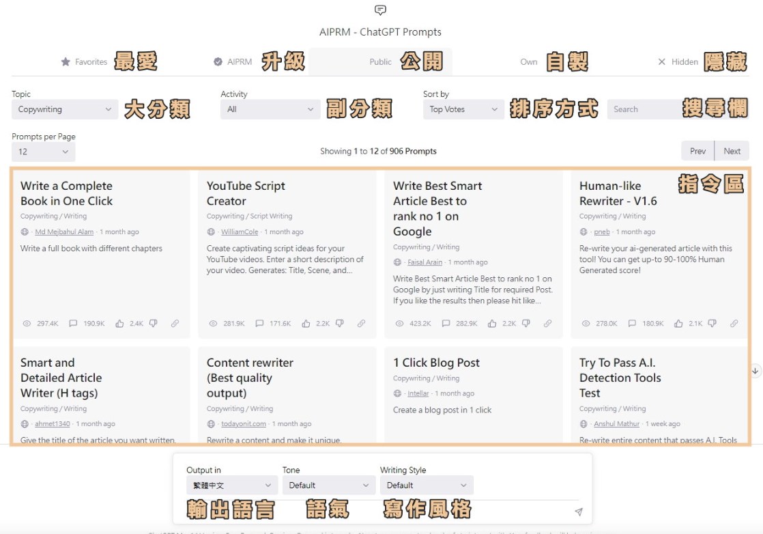Screen dimensions: 763x534
Task: Switch to the Favorites tab
Action: pos(84,62)
